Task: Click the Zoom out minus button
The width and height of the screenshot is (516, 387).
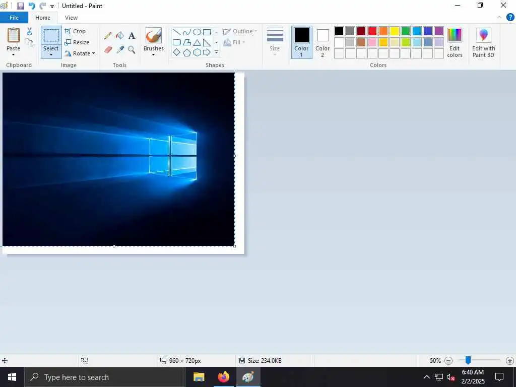Action: [448, 361]
